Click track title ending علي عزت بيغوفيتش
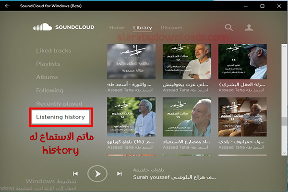The width and height of the screenshot is (288, 192). click(x=185, y=84)
